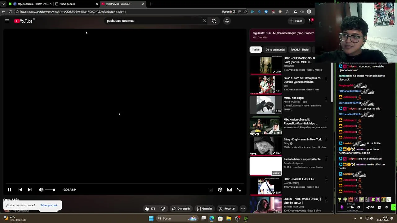Toggle theater mode in player
397x223 pixels.
(x=230, y=190)
